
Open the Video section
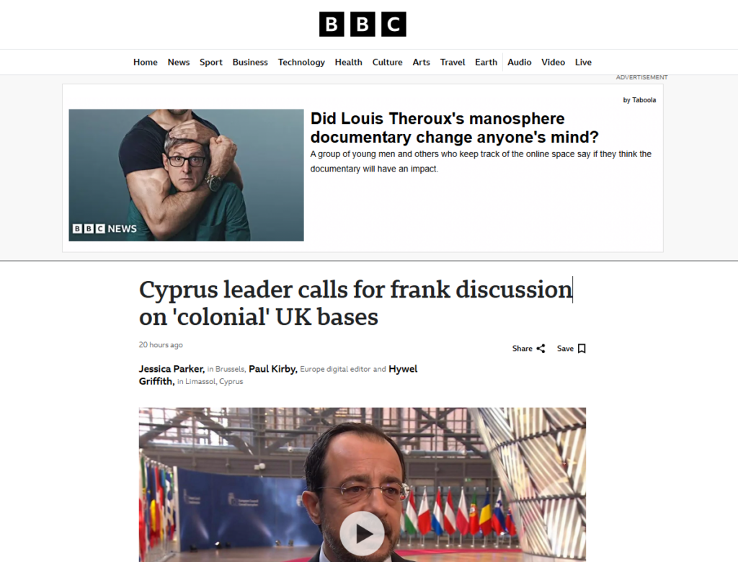pyautogui.click(x=553, y=62)
